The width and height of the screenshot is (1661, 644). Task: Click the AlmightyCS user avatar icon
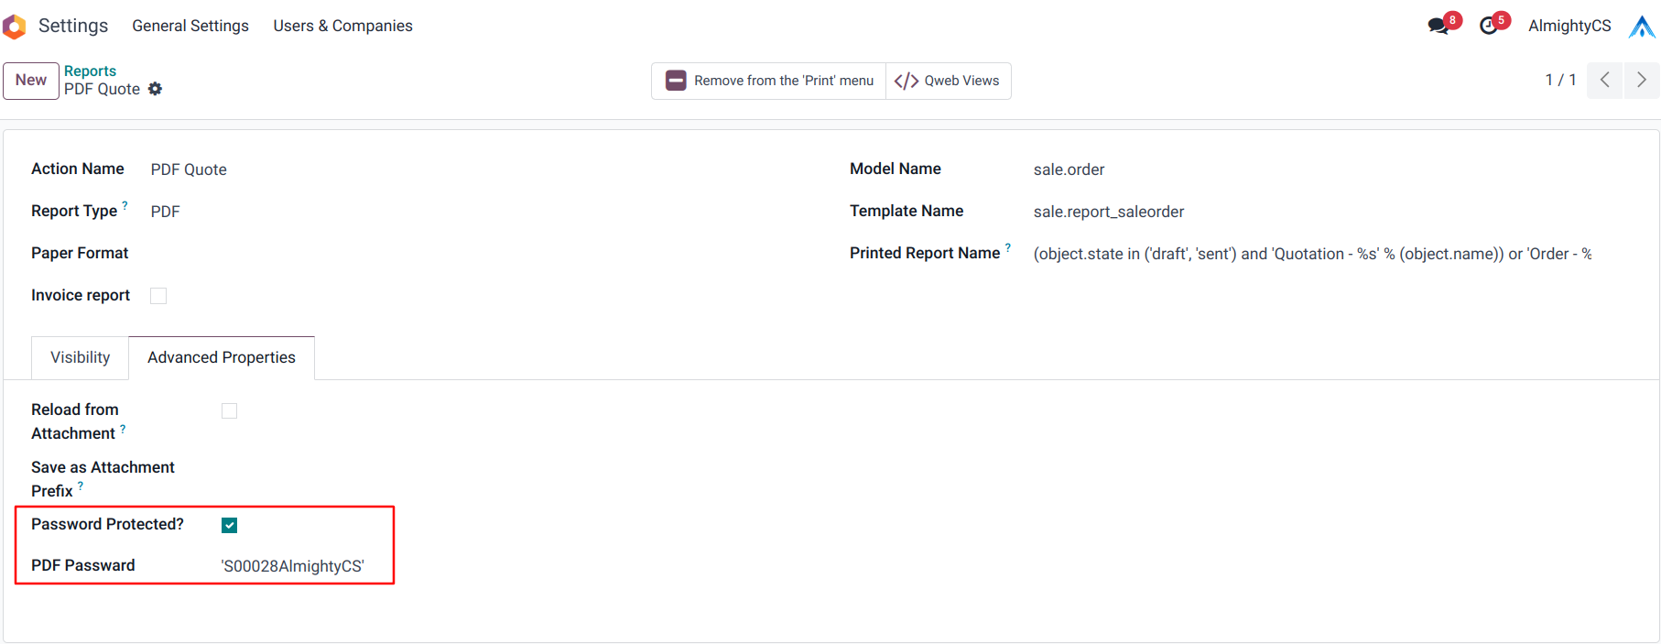pos(1642,27)
